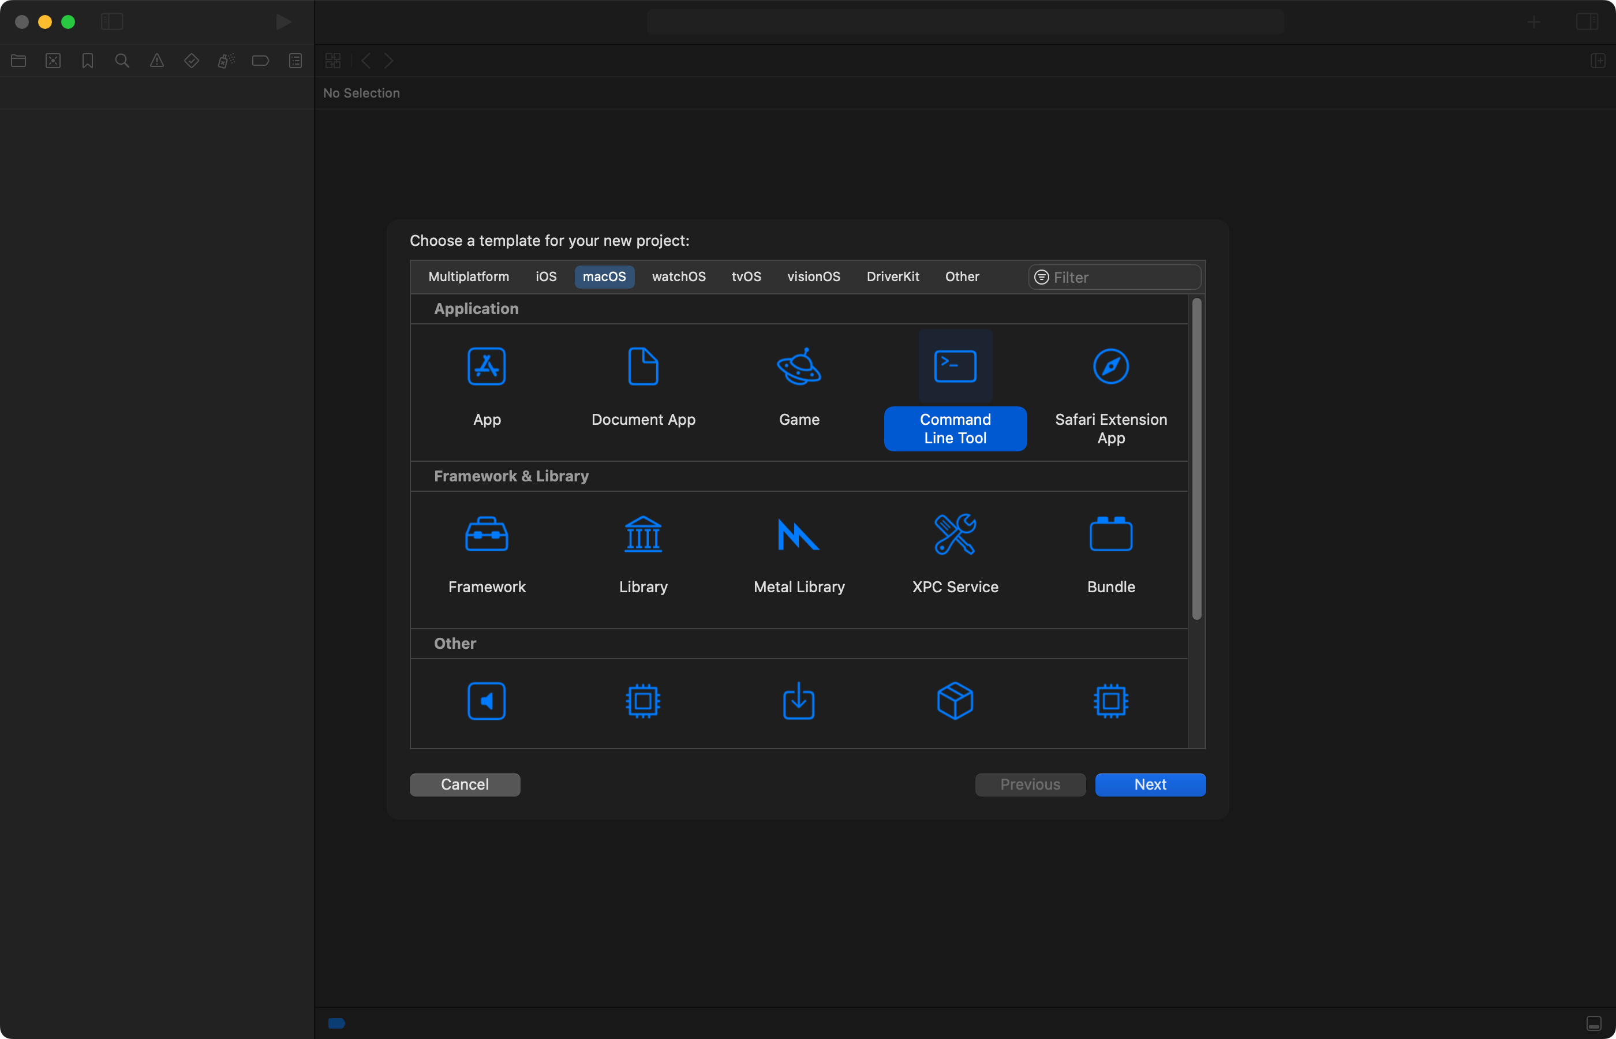This screenshot has width=1616, height=1039.
Task: Open the find navigator magnifier icon
Action: click(122, 61)
